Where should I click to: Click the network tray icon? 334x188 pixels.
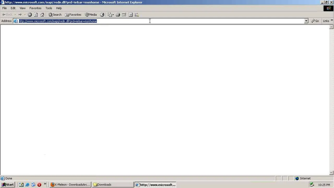point(312,185)
